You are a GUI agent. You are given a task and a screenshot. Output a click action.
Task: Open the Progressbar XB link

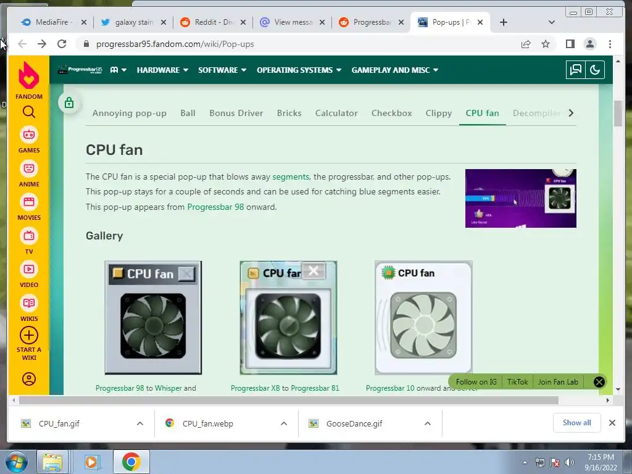tap(255, 388)
